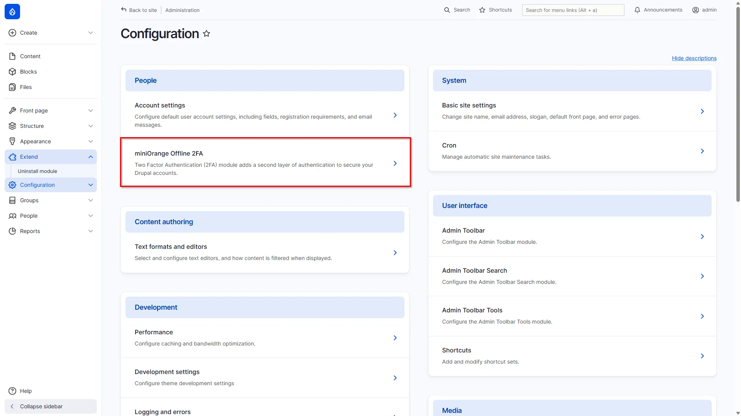This screenshot has width=741, height=416.
Task: Click the Search magnifier icon in header
Action: click(x=447, y=10)
